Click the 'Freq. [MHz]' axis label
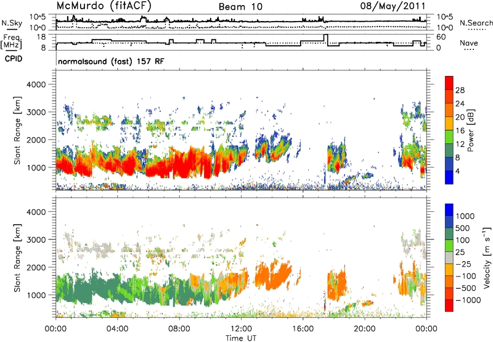The height and width of the screenshot is (342, 493). click(11, 42)
